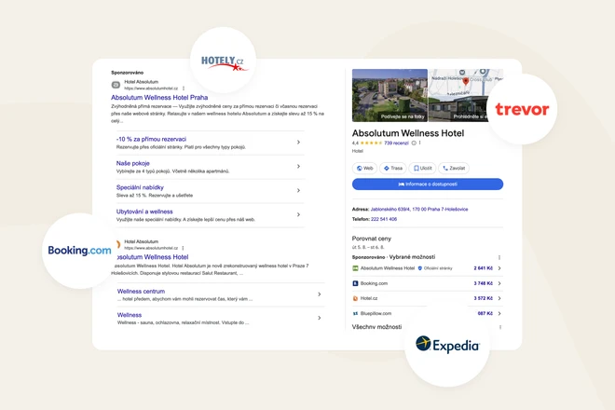615x410 pixels.
Task: Open Booking.com price row chevron
Action: coord(499,283)
